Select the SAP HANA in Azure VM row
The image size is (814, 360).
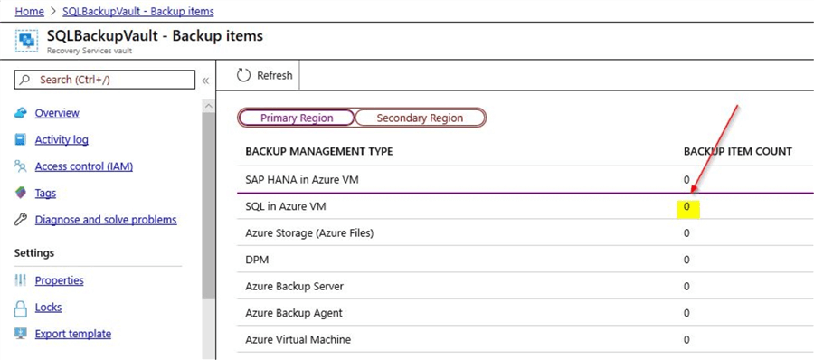(x=525, y=180)
